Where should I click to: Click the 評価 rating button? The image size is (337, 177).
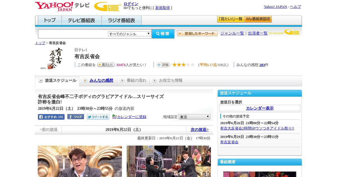coord(163,65)
